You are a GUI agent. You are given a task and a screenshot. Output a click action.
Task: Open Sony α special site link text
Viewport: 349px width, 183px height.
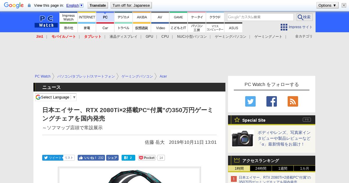tap(284, 138)
